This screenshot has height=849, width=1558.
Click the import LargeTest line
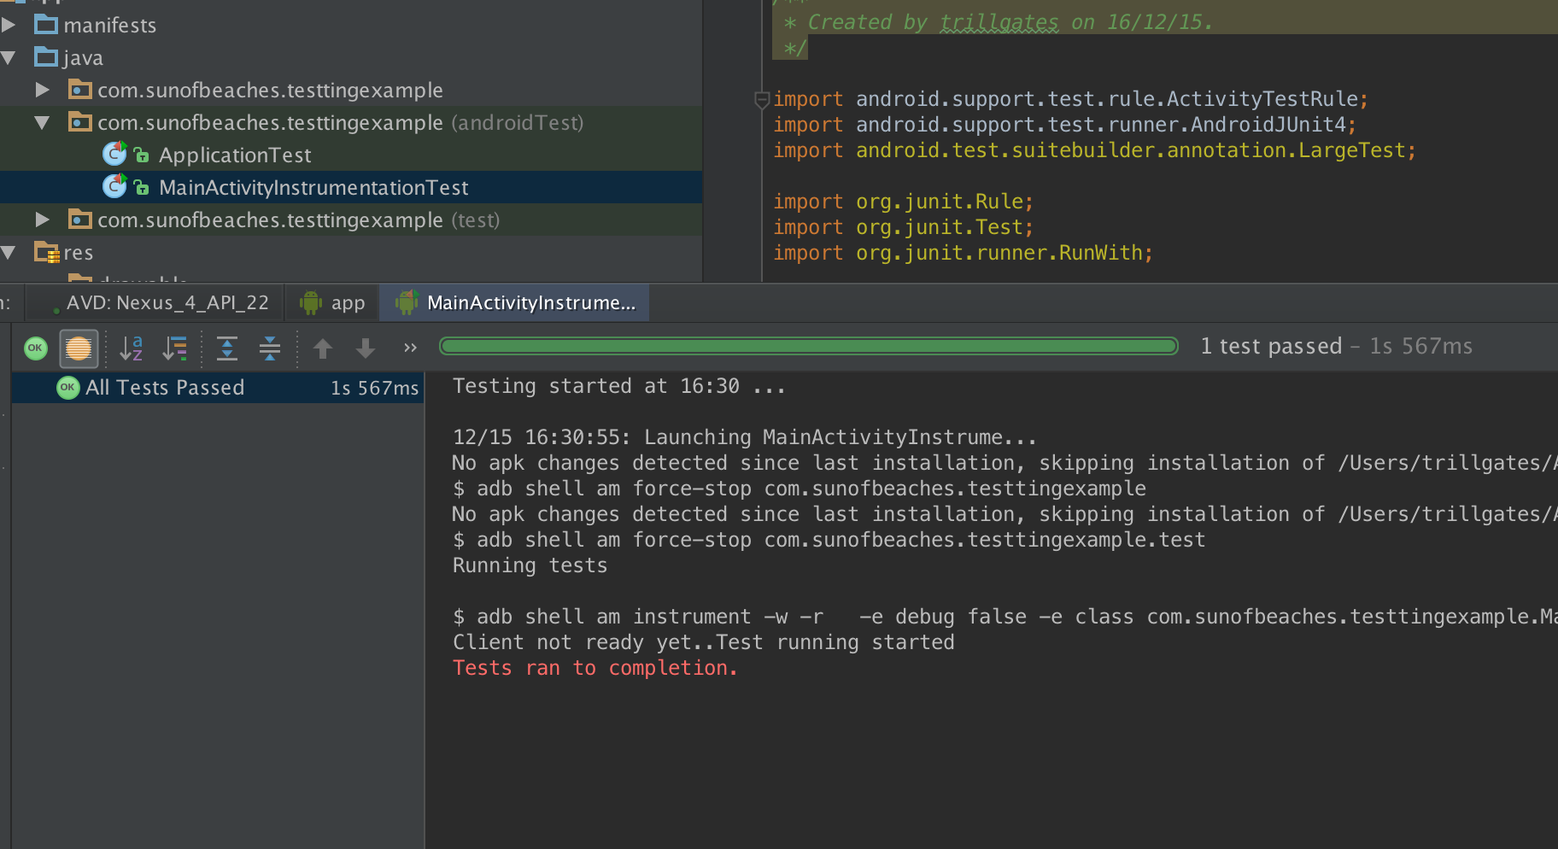click(1094, 150)
